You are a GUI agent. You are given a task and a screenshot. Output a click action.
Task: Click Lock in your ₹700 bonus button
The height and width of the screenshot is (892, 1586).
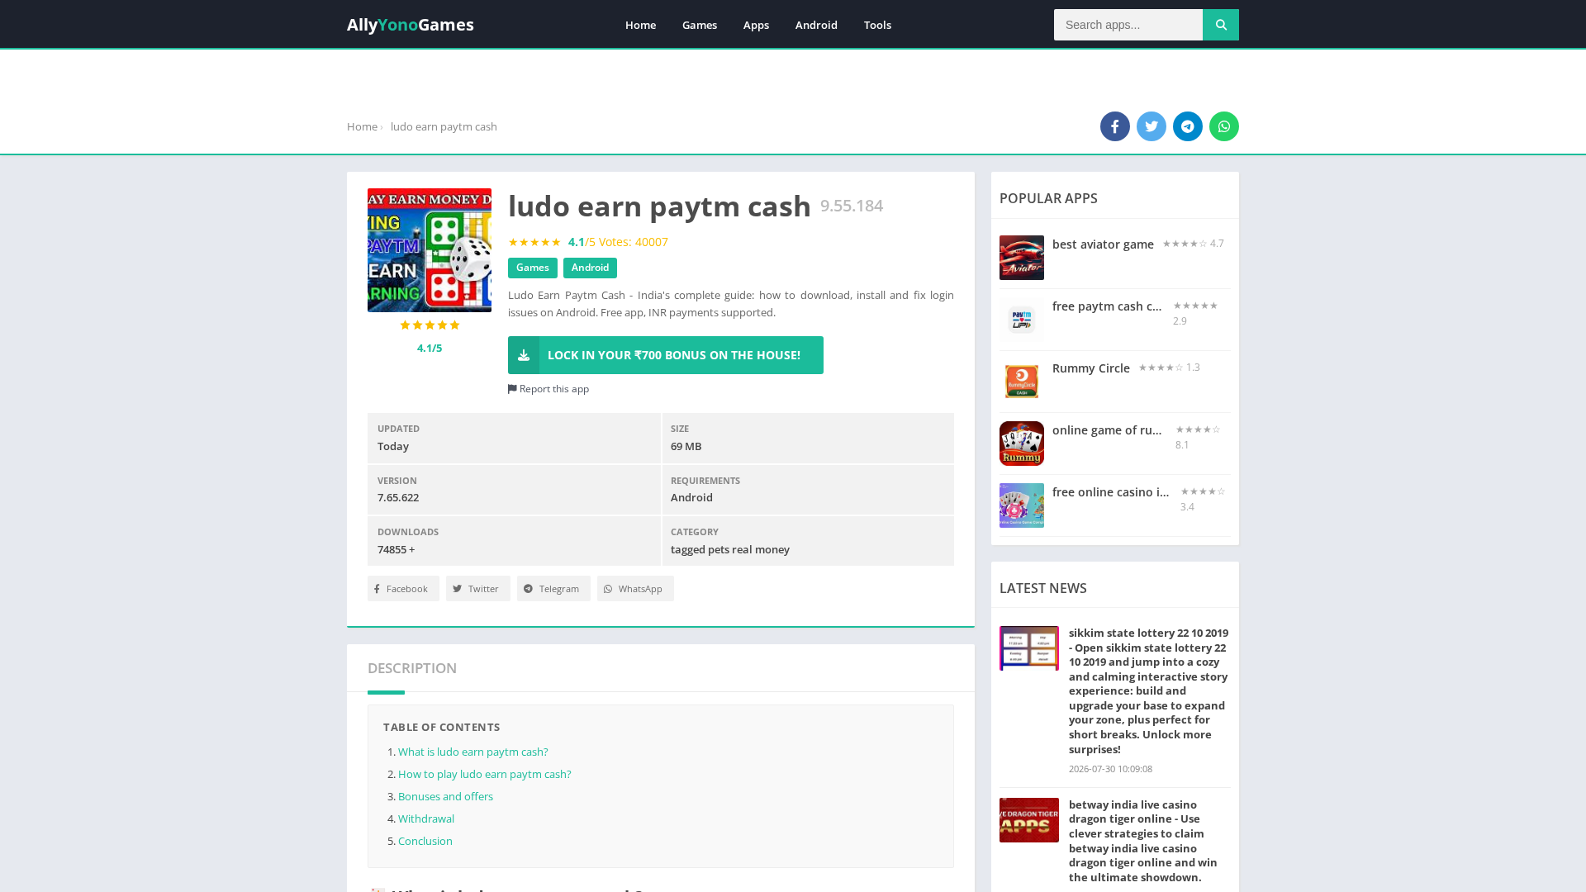[666, 355]
